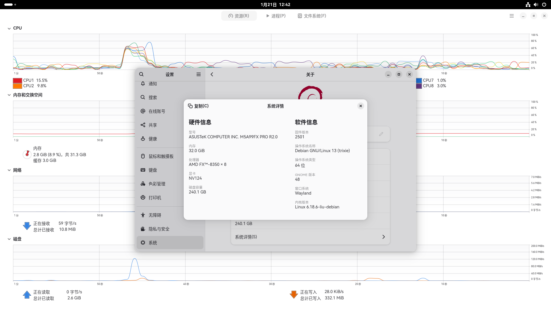The width and height of the screenshot is (551, 310).
Task: Collapse the CPU section
Action: [9, 28]
